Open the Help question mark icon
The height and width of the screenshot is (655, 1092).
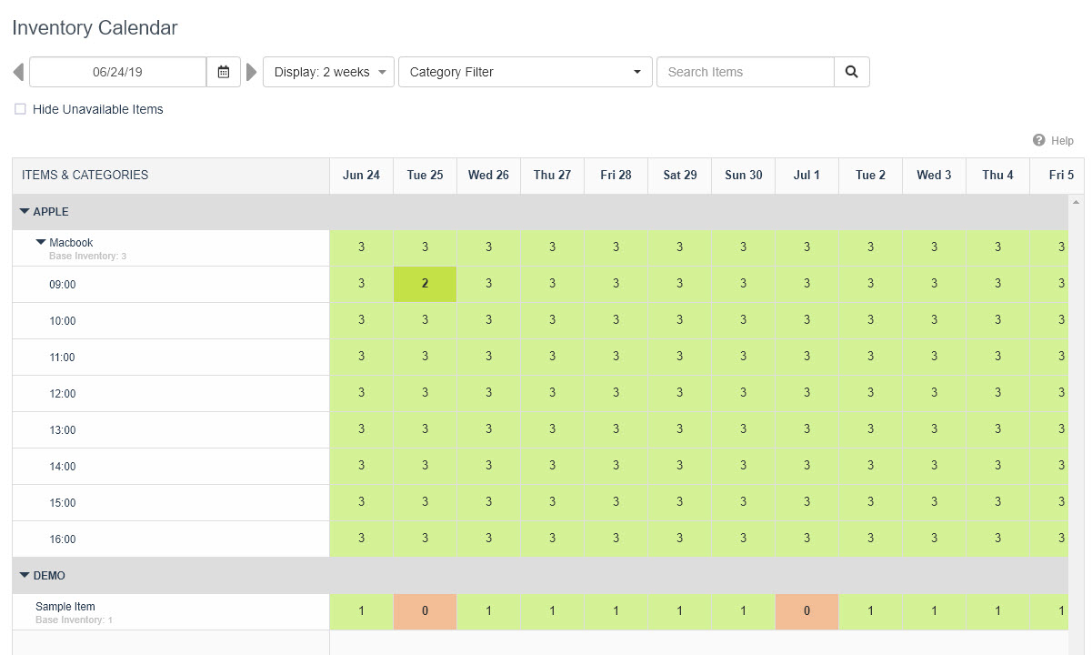coord(1038,140)
